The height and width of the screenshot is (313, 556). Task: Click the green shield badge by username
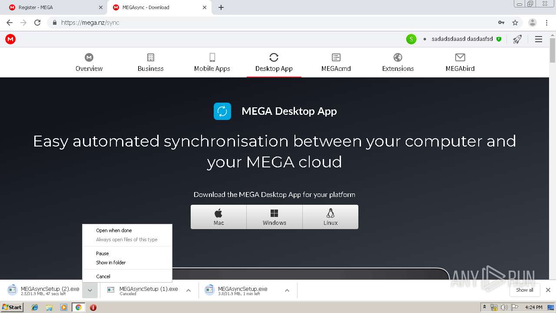pyautogui.click(x=499, y=39)
